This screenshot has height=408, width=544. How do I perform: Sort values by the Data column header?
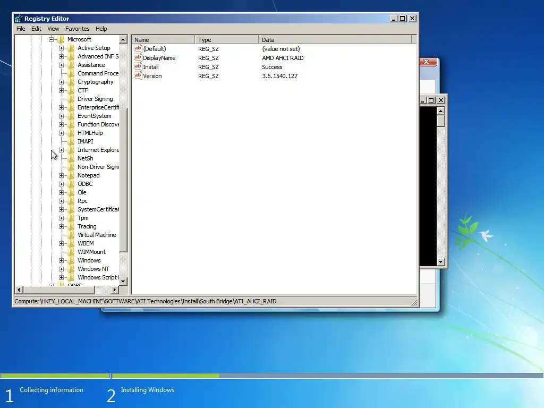335,39
